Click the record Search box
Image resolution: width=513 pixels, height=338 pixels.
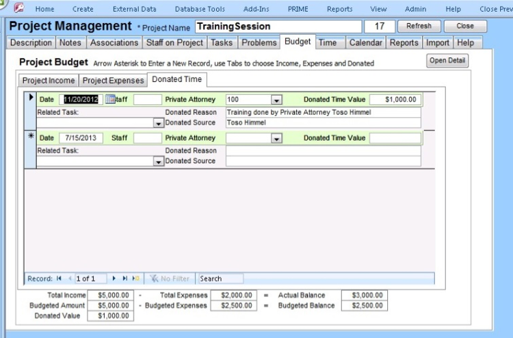coord(220,279)
